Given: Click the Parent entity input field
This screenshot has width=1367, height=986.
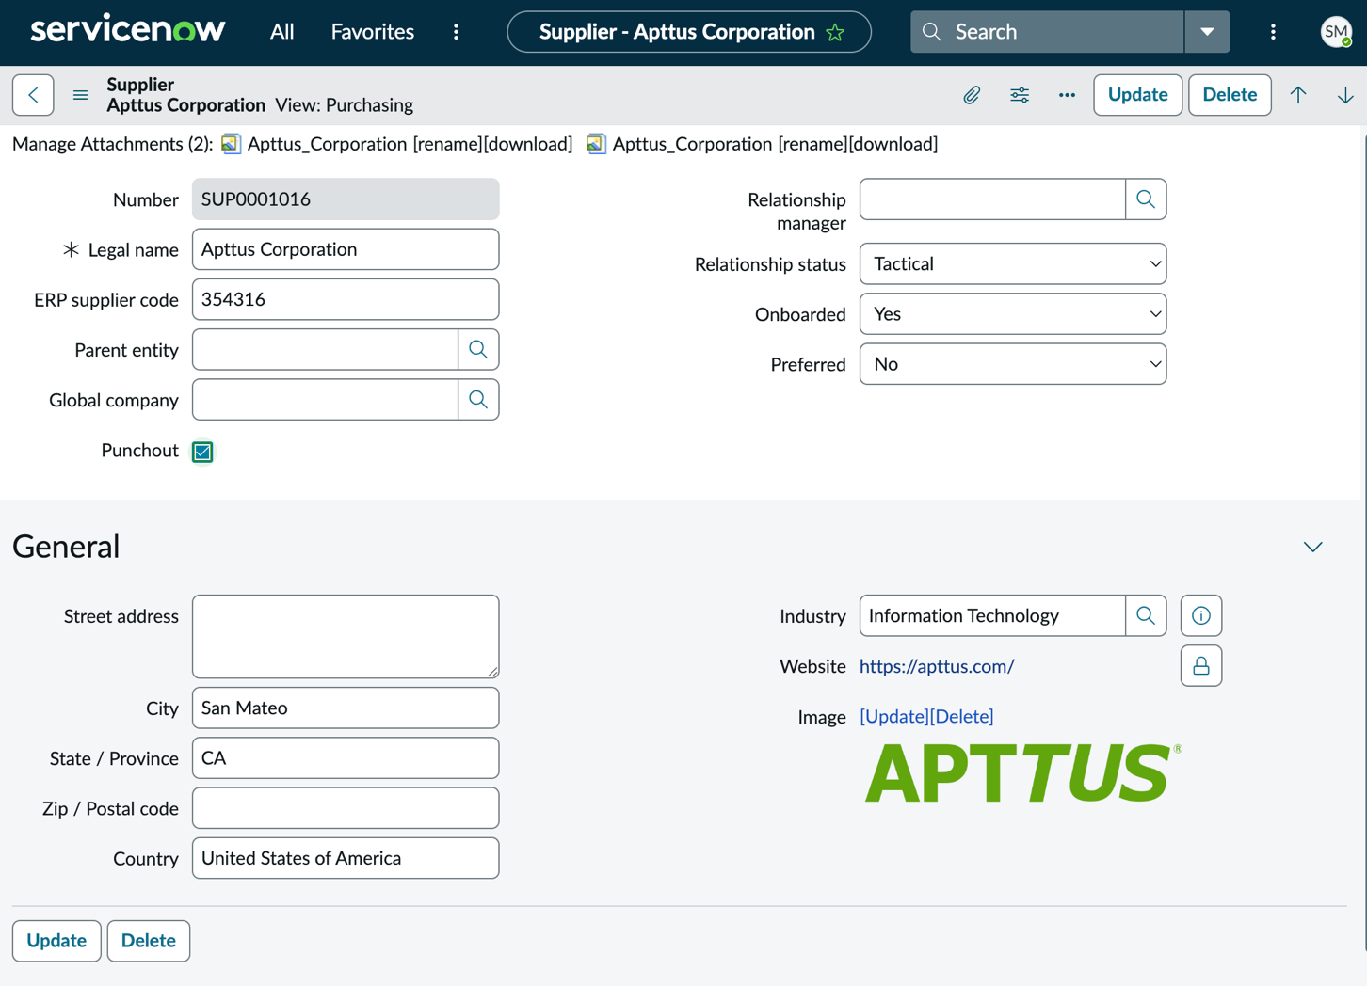Looking at the screenshot, I should point(325,350).
